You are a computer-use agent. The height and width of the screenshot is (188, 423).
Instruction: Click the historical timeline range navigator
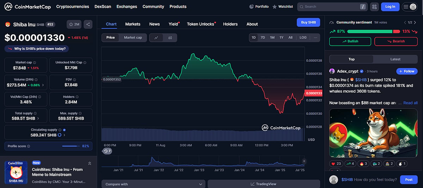pyautogui.click(x=203, y=162)
